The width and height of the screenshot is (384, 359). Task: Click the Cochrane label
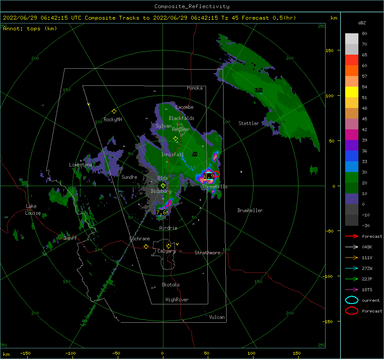click(140, 239)
